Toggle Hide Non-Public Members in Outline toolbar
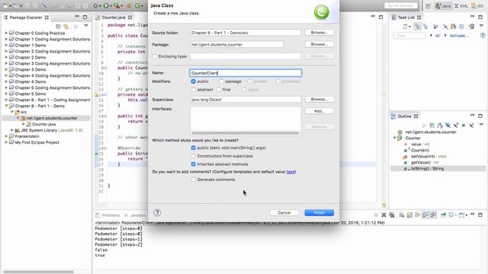488x274 pixels. (464, 125)
